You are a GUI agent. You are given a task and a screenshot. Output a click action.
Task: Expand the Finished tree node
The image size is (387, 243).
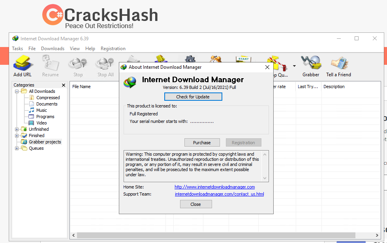click(x=17, y=136)
